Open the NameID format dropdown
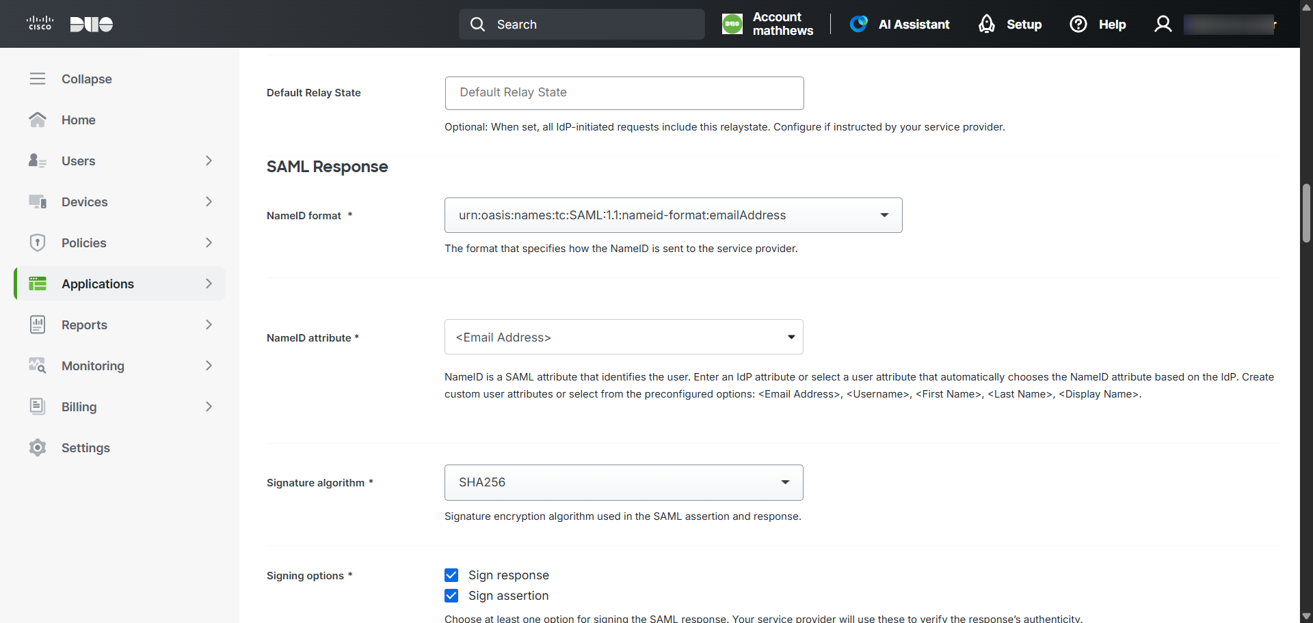 (674, 215)
